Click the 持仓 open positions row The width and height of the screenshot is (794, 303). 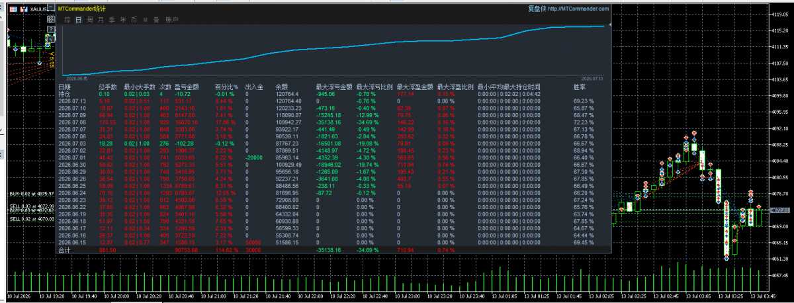[328, 94]
